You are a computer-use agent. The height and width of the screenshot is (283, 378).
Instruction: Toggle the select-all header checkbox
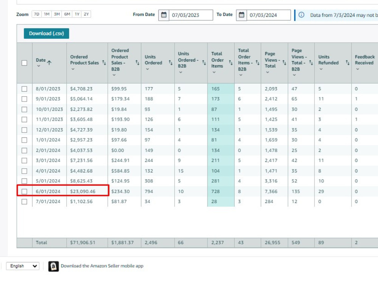24,63
